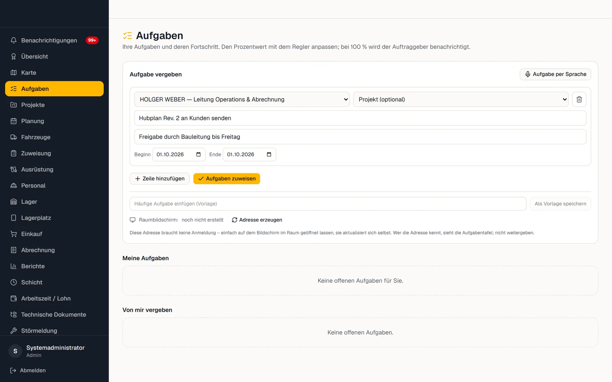Click the Berichte chart icon
Screen dimensions: 612x382
[14, 266]
